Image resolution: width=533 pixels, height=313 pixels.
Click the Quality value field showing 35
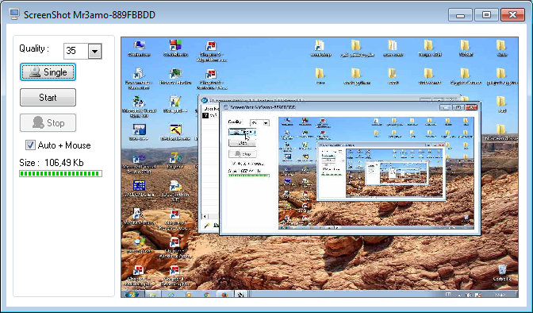tap(76, 51)
